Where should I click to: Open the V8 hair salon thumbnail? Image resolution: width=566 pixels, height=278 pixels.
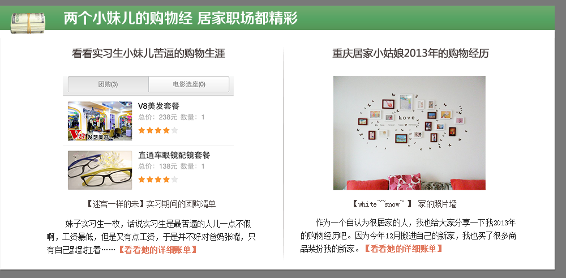point(100,121)
